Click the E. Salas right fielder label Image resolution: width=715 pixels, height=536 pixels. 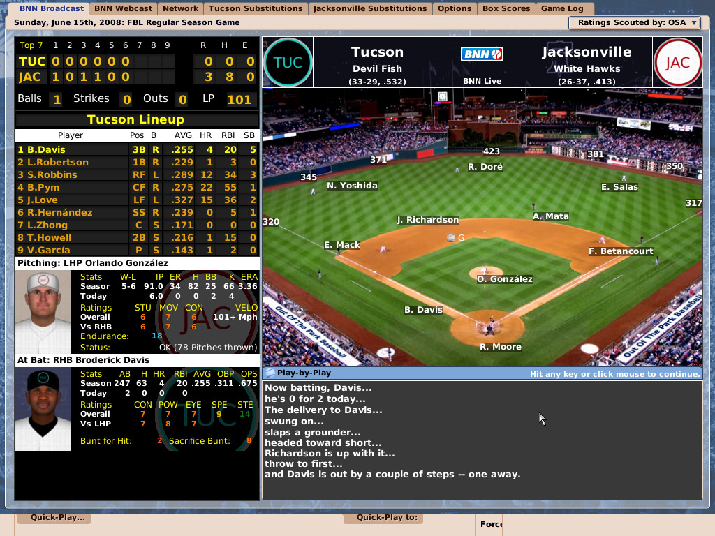619,187
